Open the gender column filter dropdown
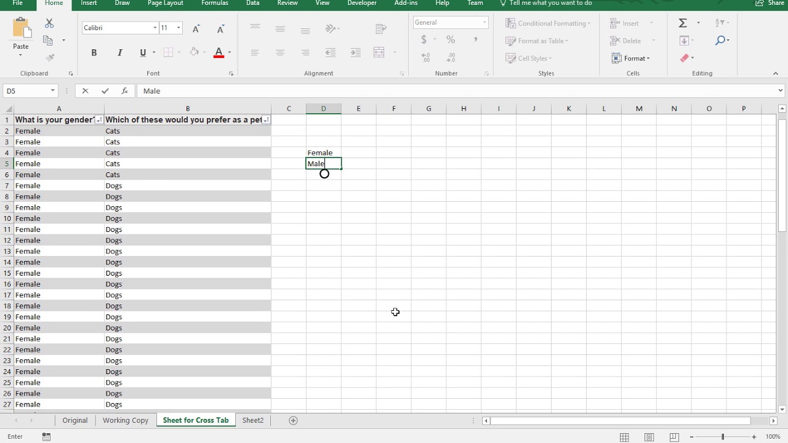788x443 pixels. [99, 120]
